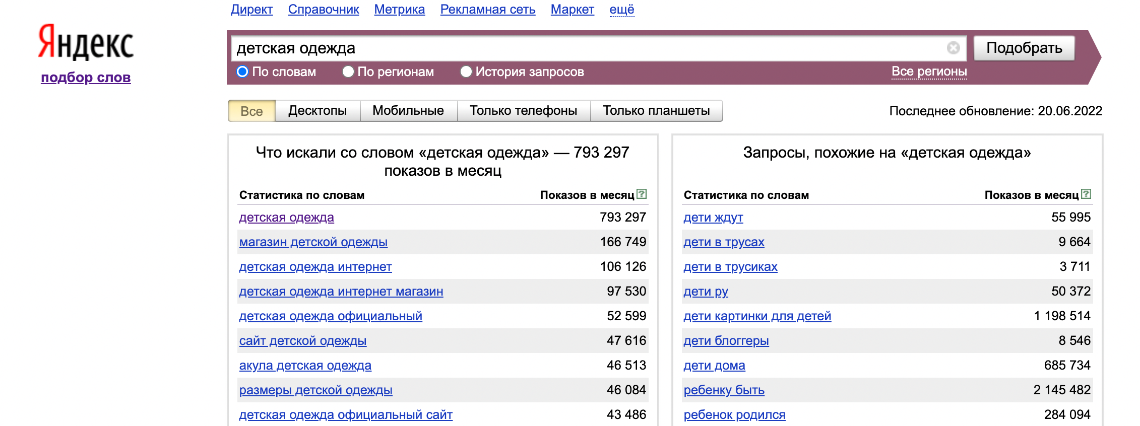Open the 'акула детская одежда' query link
This screenshot has height=426, width=1140.
click(x=305, y=366)
